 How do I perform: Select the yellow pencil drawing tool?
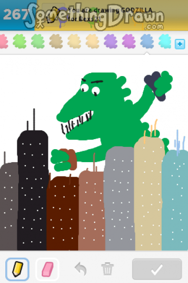(x=17, y=269)
